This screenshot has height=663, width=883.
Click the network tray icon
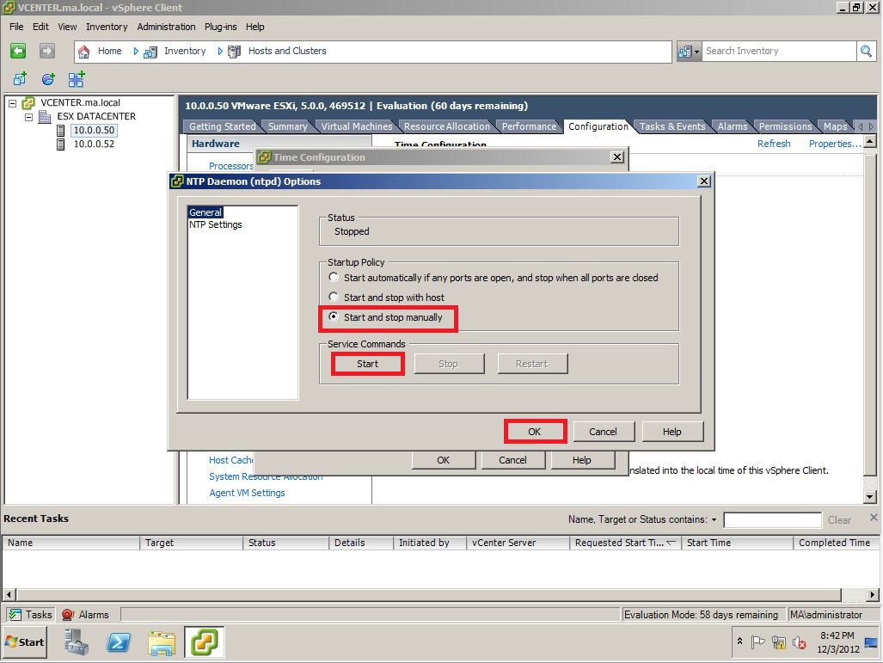(x=779, y=642)
